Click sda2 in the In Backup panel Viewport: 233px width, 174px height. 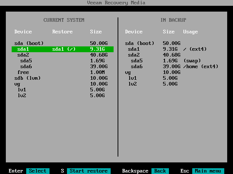[134, 55]
